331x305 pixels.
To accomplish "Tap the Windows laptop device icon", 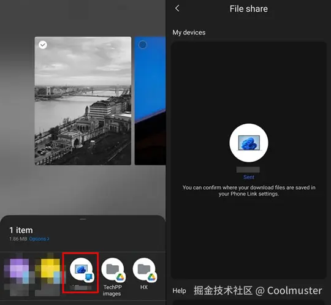I will (249, 143).
